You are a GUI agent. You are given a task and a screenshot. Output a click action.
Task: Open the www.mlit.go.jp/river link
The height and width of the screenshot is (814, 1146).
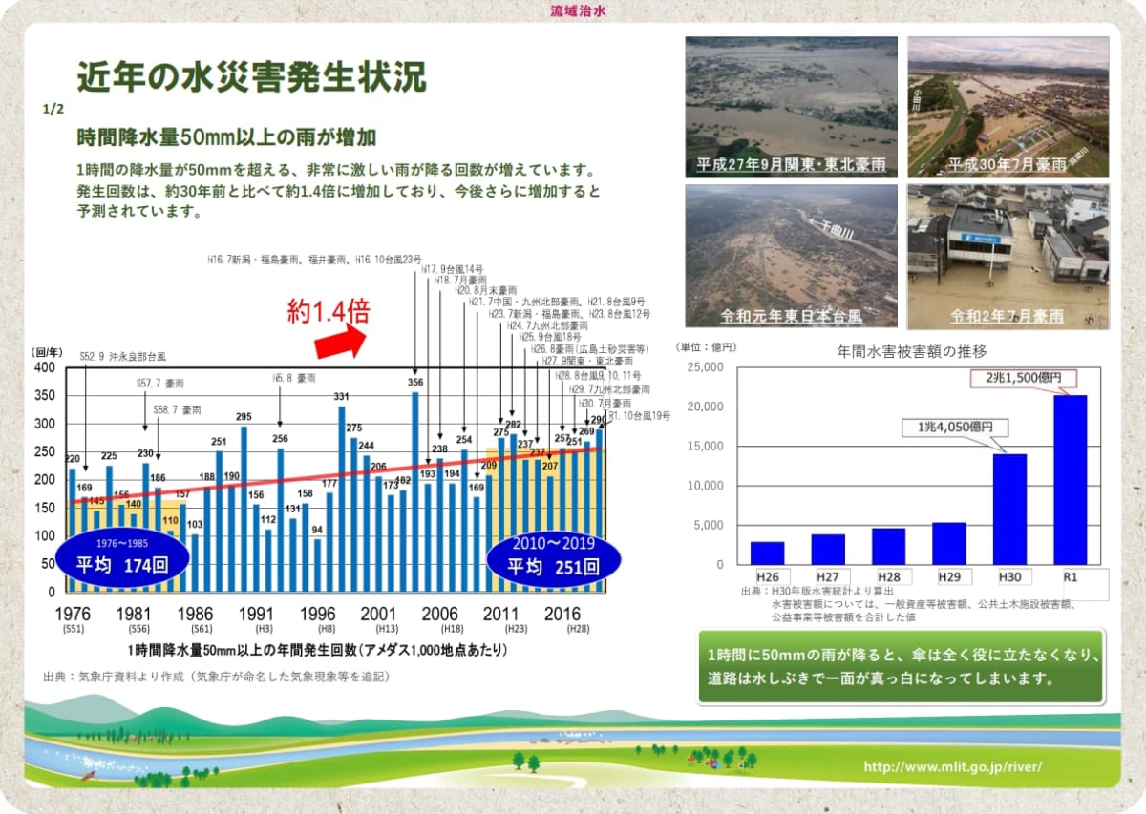coord(952,766)
